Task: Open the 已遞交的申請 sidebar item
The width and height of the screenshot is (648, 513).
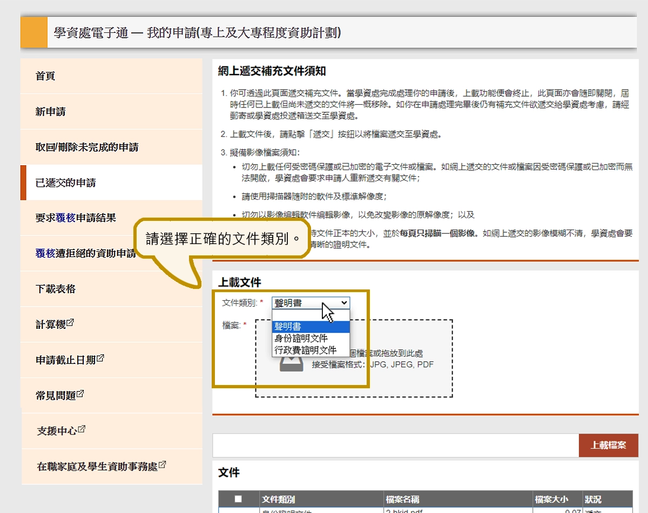Action: [111, 183]
